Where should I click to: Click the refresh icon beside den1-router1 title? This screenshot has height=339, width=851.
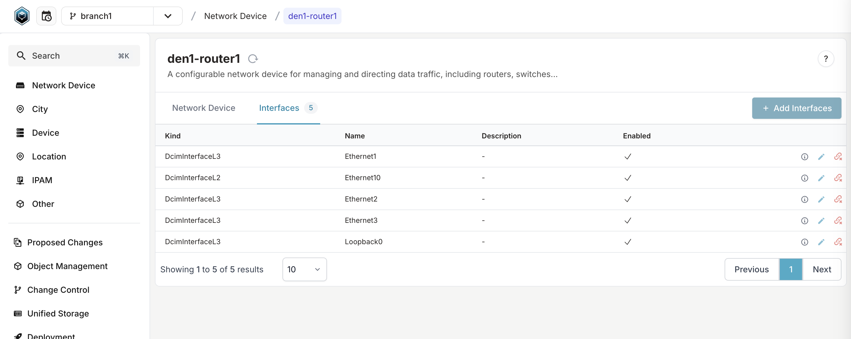pos(253,59)
